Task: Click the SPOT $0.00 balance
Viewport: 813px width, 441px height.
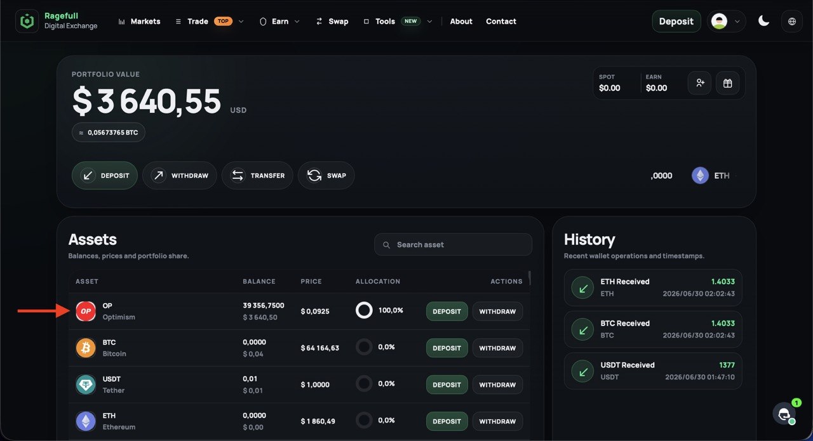Action: point(610,83)
